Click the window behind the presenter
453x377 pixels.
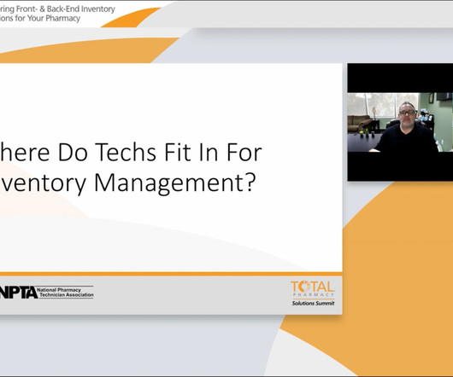coord(383,104)
